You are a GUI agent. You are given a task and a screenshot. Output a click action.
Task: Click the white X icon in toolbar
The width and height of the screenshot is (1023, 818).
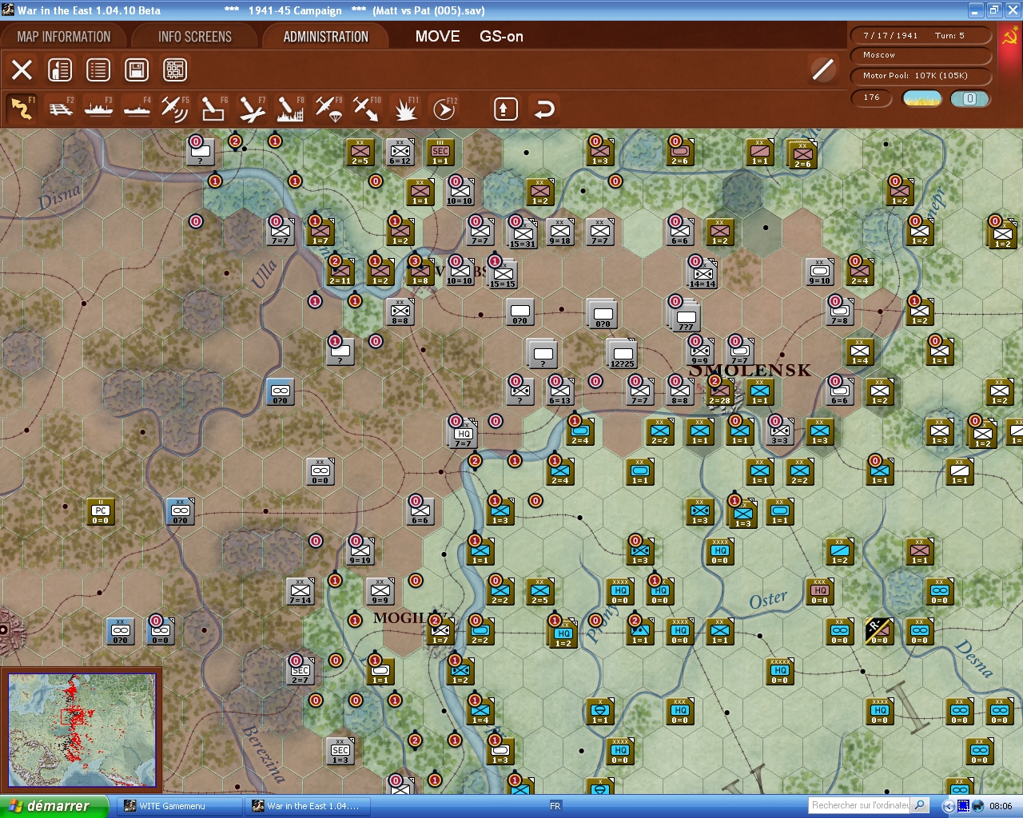coord(22,69)
